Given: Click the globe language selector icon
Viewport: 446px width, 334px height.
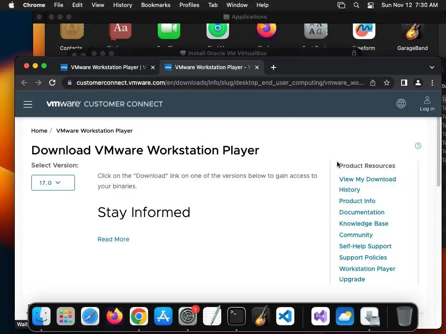Looking at the screenshot, I should tap(401, 104).
